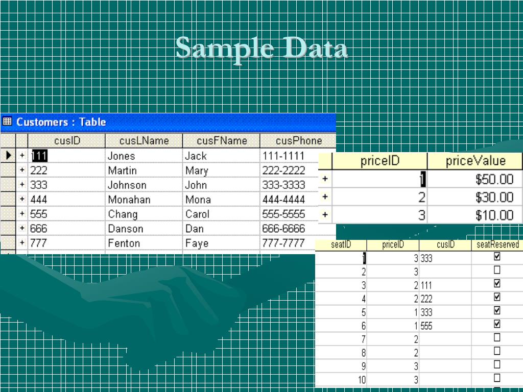Click the price value $50.00
This screenshot has height=392, width=523.
click(476, 179)
